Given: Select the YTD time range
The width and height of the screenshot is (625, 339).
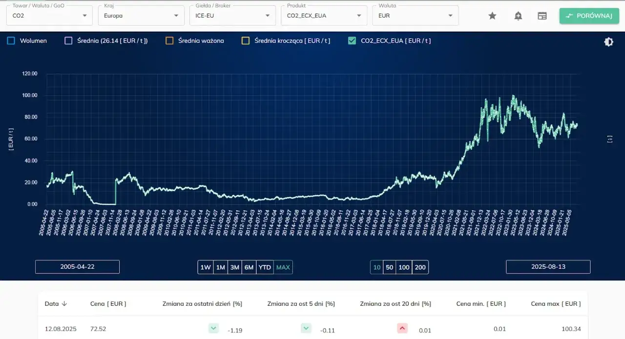Looking at the screenshot, I should tap(264, 267).
